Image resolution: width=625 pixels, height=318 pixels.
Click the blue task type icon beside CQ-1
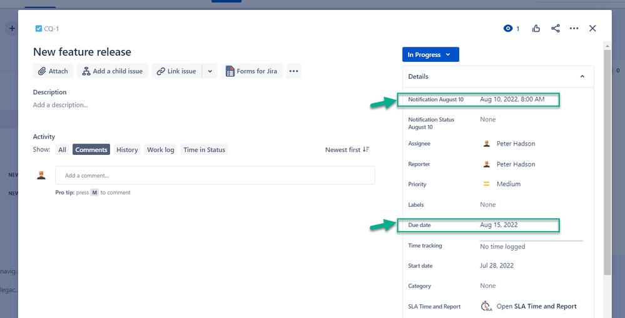coord(39,29)
